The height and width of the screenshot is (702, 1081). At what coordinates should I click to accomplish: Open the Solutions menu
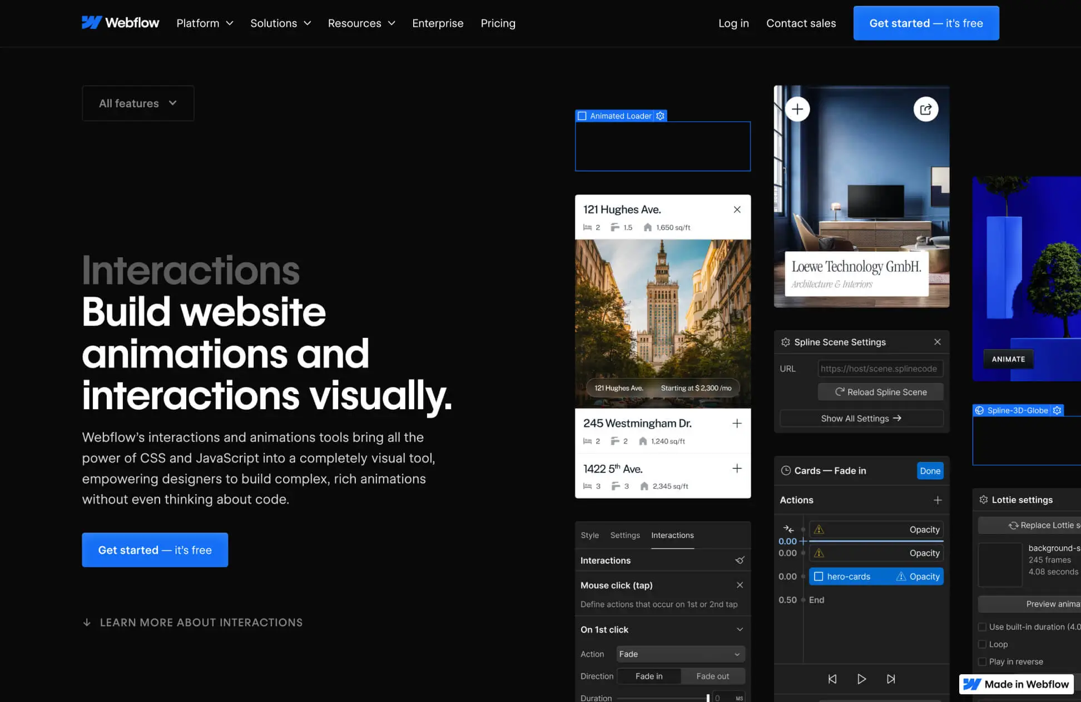point(280,23)
